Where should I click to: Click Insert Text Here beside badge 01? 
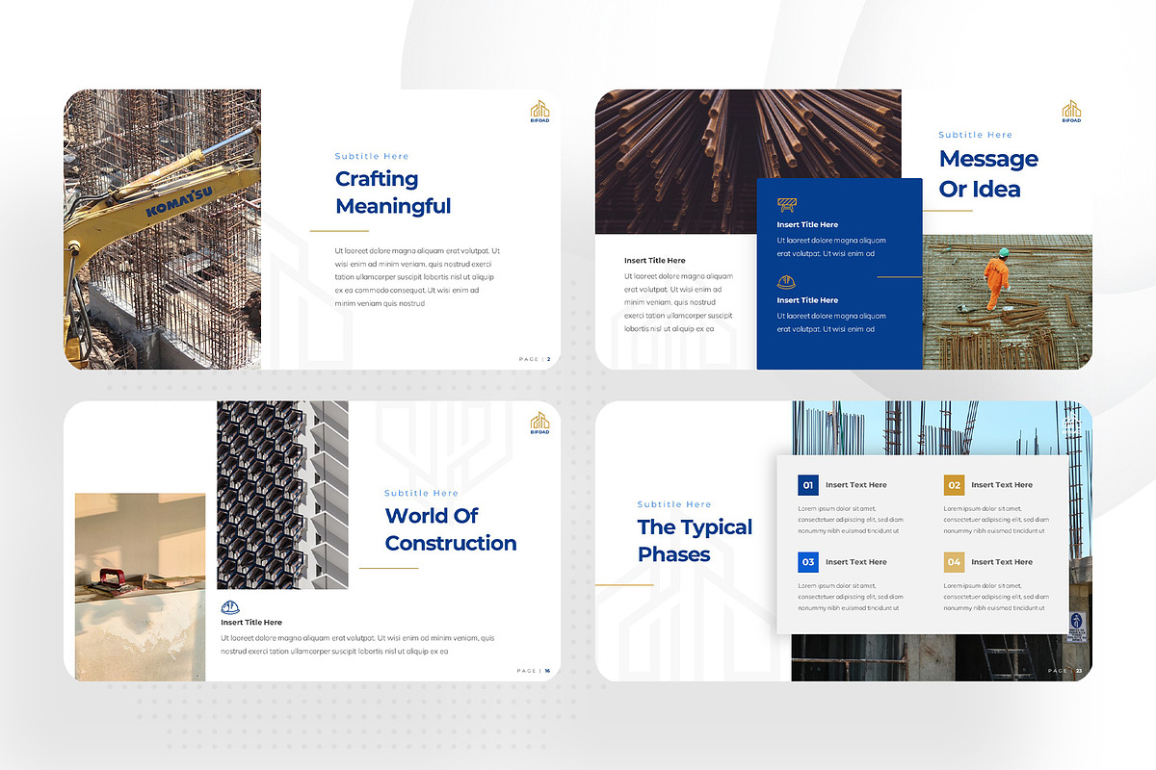[856, 485]
